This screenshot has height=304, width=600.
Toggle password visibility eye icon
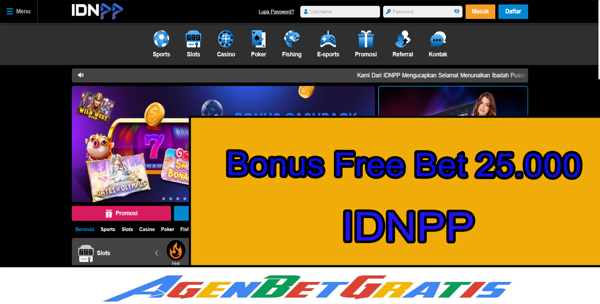(457, 11)
